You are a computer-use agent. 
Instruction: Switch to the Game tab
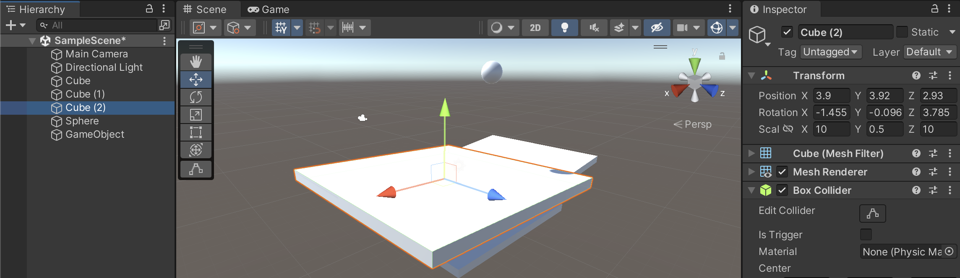click(269, 9)
